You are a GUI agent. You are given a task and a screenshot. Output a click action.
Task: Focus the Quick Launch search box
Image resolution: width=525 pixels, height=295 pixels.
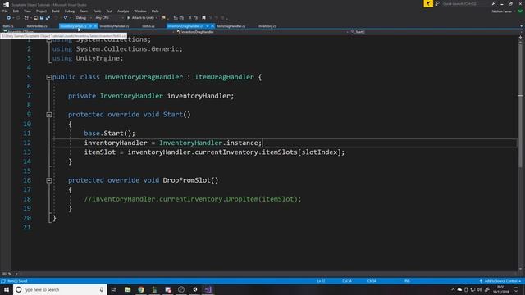[465, 3]
